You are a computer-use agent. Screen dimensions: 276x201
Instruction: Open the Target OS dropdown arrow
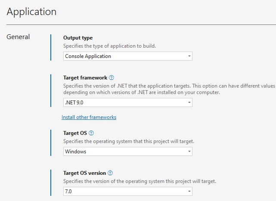(x=189, y=152)
